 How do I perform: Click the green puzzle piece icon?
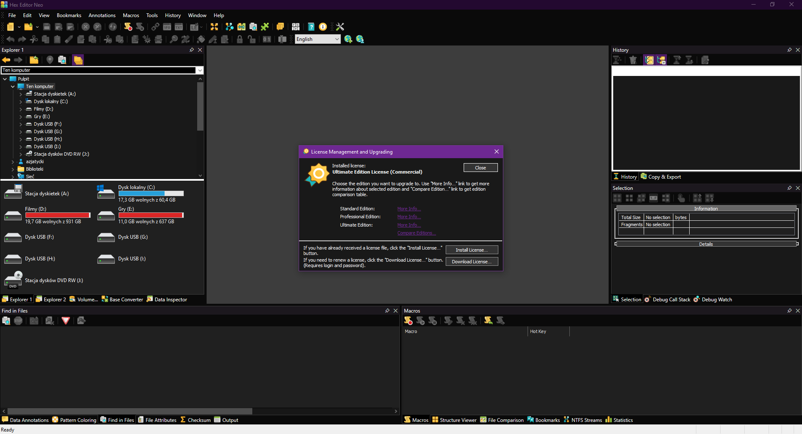(265, 27)
